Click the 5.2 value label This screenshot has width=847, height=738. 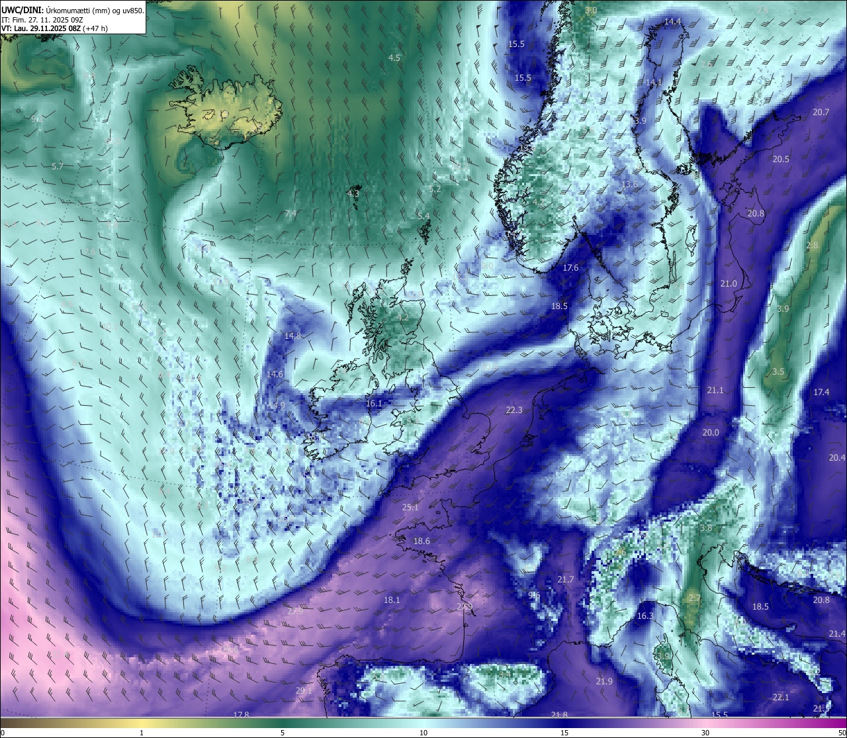coord(435,189)
